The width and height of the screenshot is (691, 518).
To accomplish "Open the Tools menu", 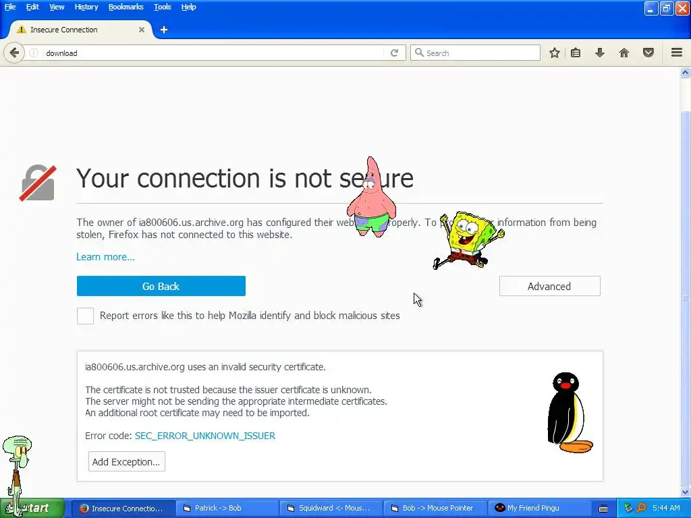I will pos(163,7).
